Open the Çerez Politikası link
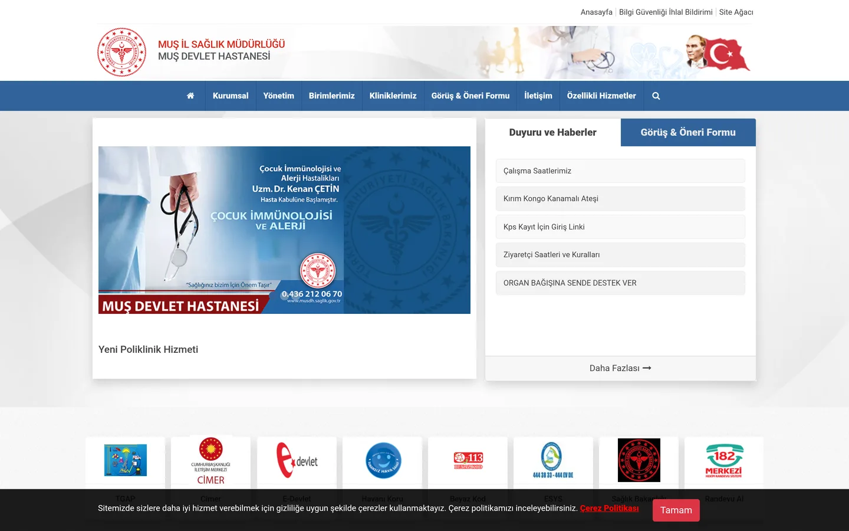This screenshot has width=849, height=531. click(x=609, y=508)
